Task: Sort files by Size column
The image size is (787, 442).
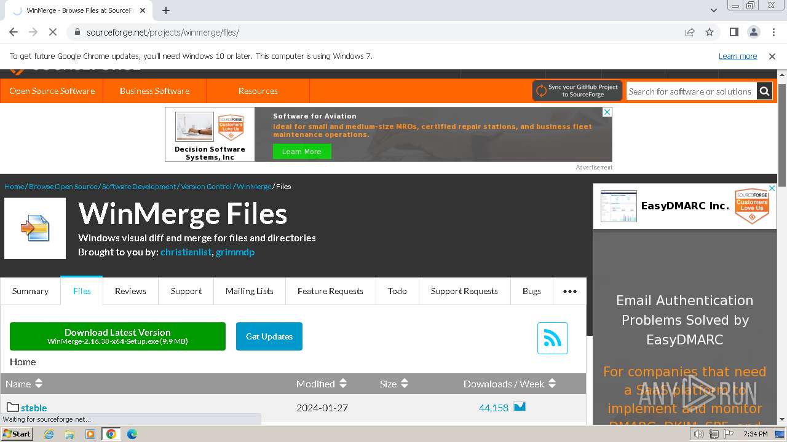Action: tap(394, 384)
